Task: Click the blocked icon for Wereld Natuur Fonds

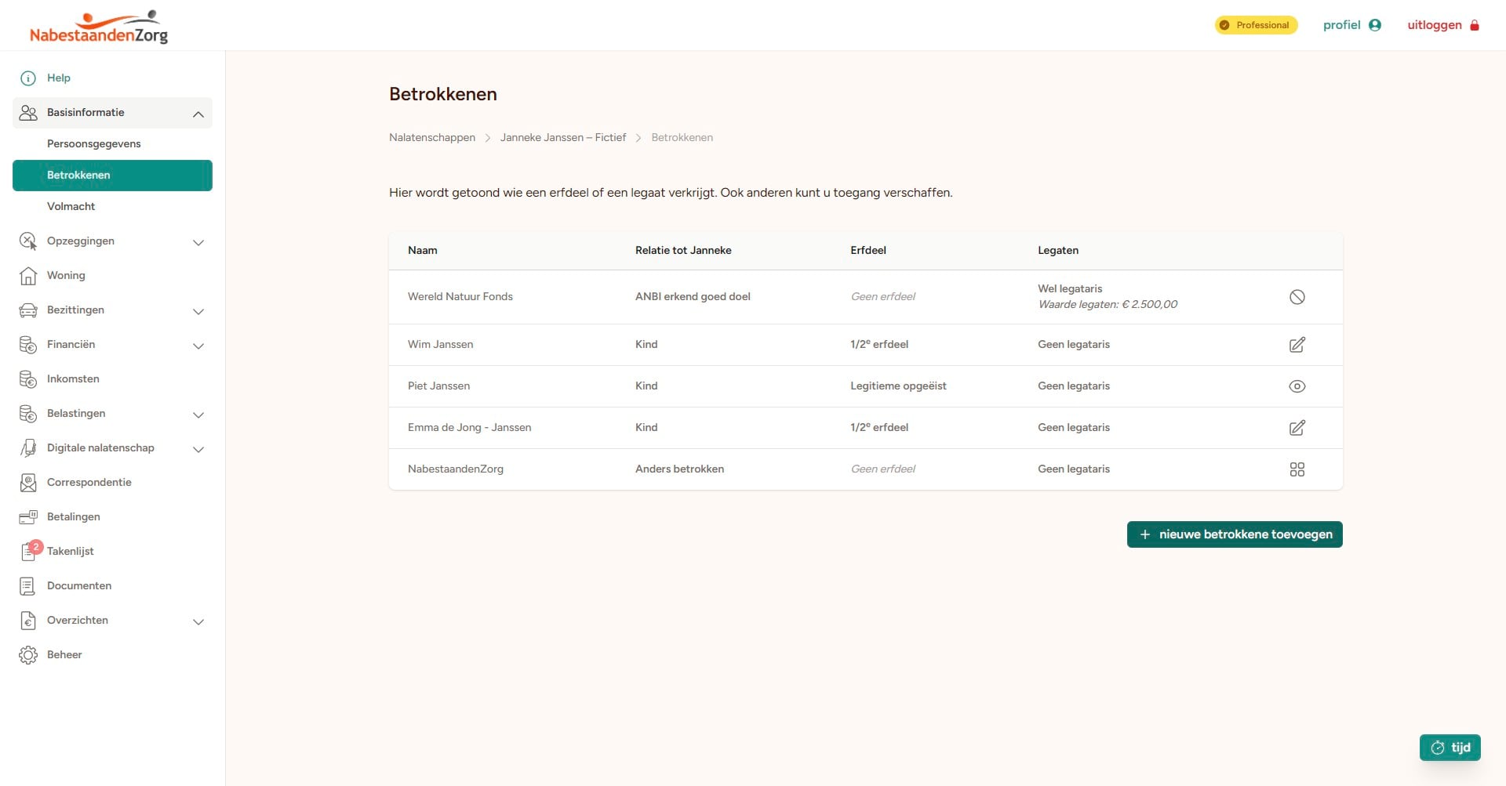Action: [1297, 297]
